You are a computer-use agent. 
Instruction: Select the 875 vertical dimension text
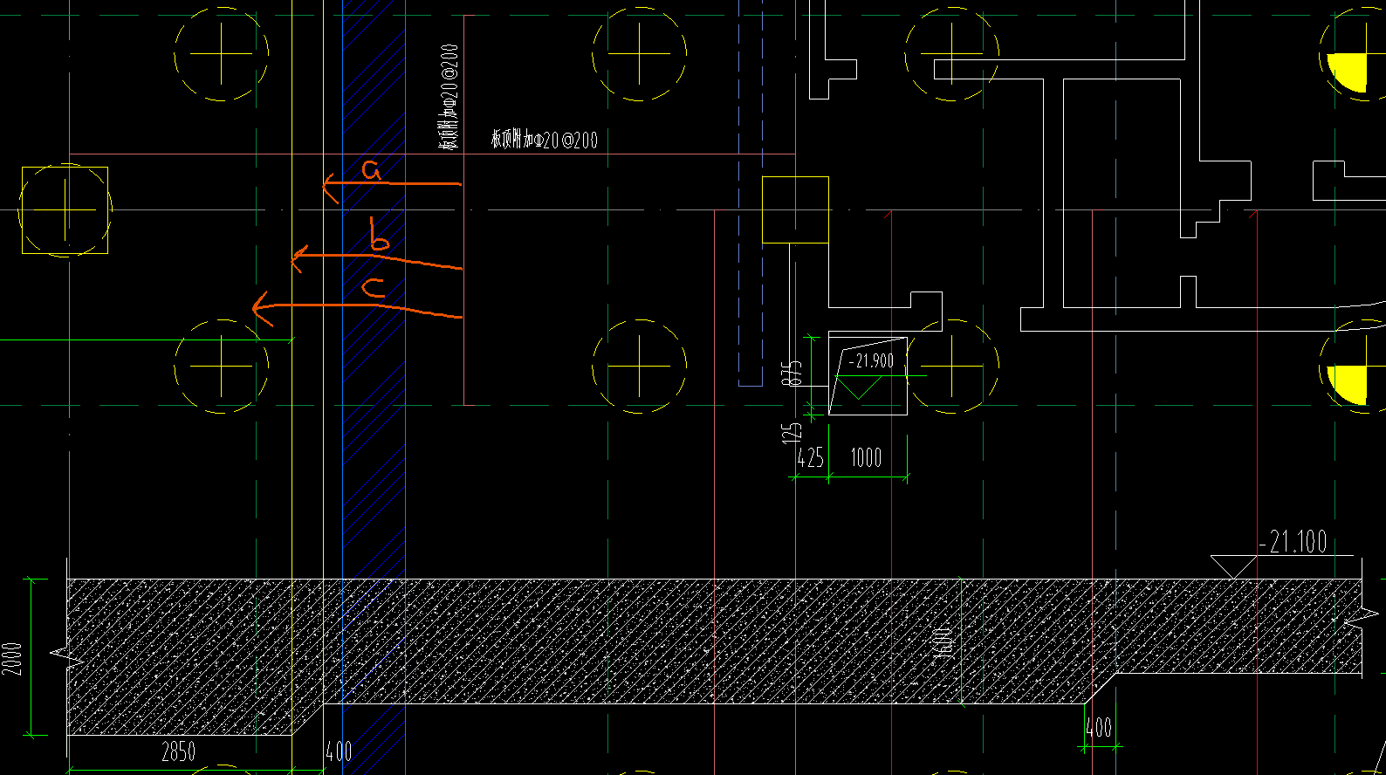pyautogui.click(x=792, y=374)
